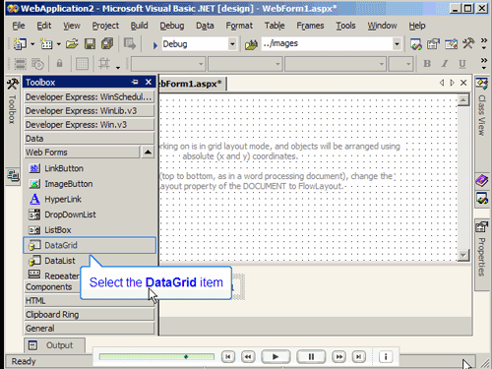Open Developer Express: Win.v3 category
The height and width of the screenshot is (369, 492).
tap(90, 125)
